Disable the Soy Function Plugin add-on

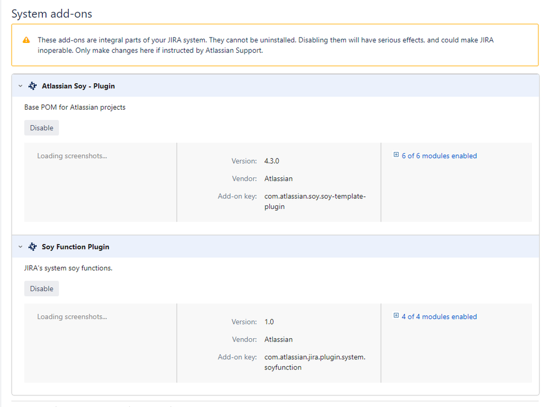[41, 289]
